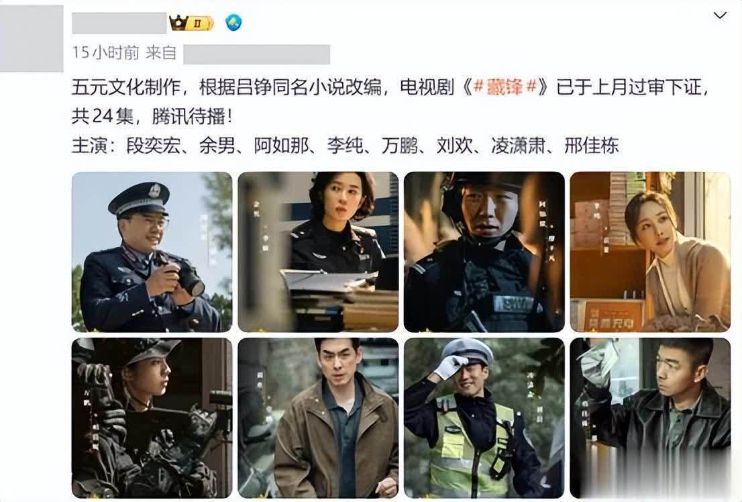Screen dimensions: 742x502
Task: Click the cast list line starting with 主演
Action: pyautogui.click(x=346, y=146)
